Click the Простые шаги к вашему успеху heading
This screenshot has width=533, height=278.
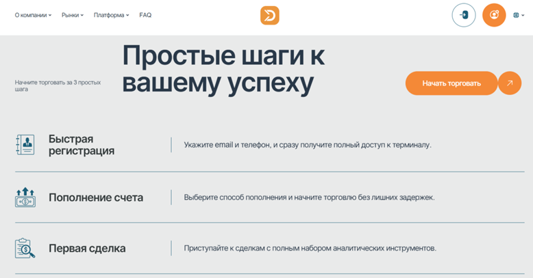click(223, 69)
